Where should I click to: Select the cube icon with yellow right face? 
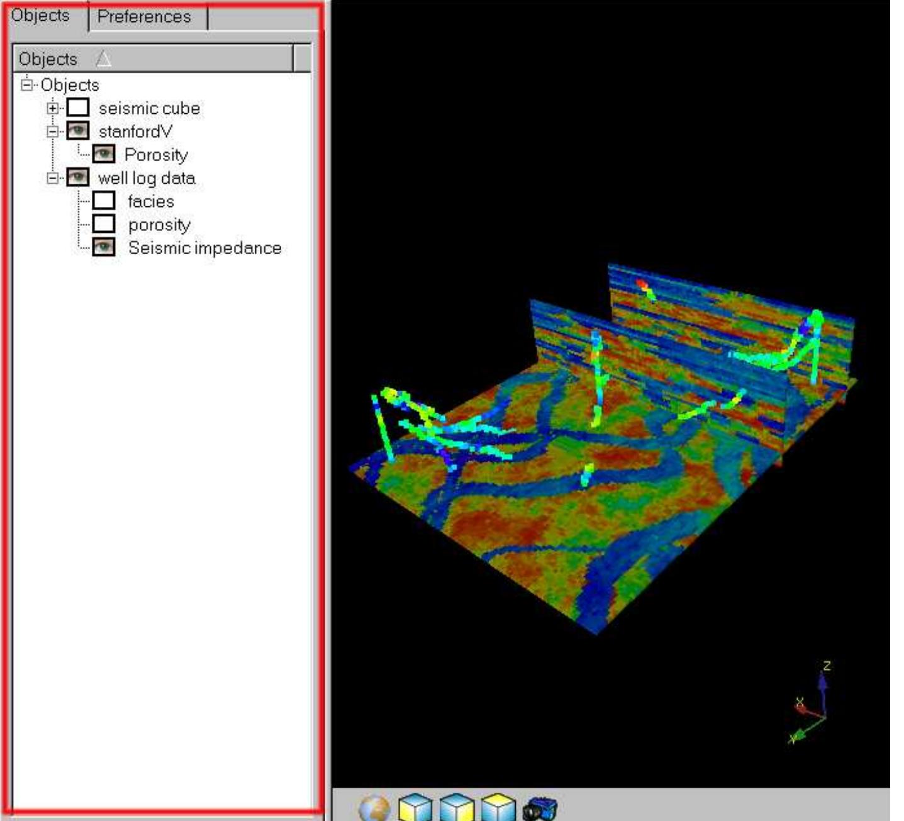457,808
